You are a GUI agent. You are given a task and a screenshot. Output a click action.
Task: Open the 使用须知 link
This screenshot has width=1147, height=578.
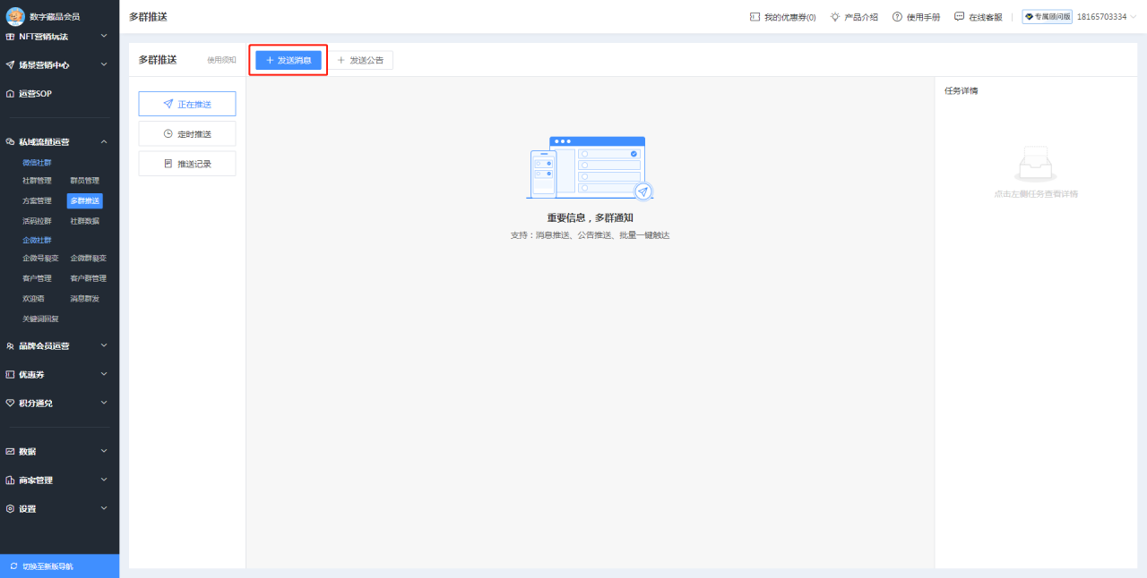220,60
